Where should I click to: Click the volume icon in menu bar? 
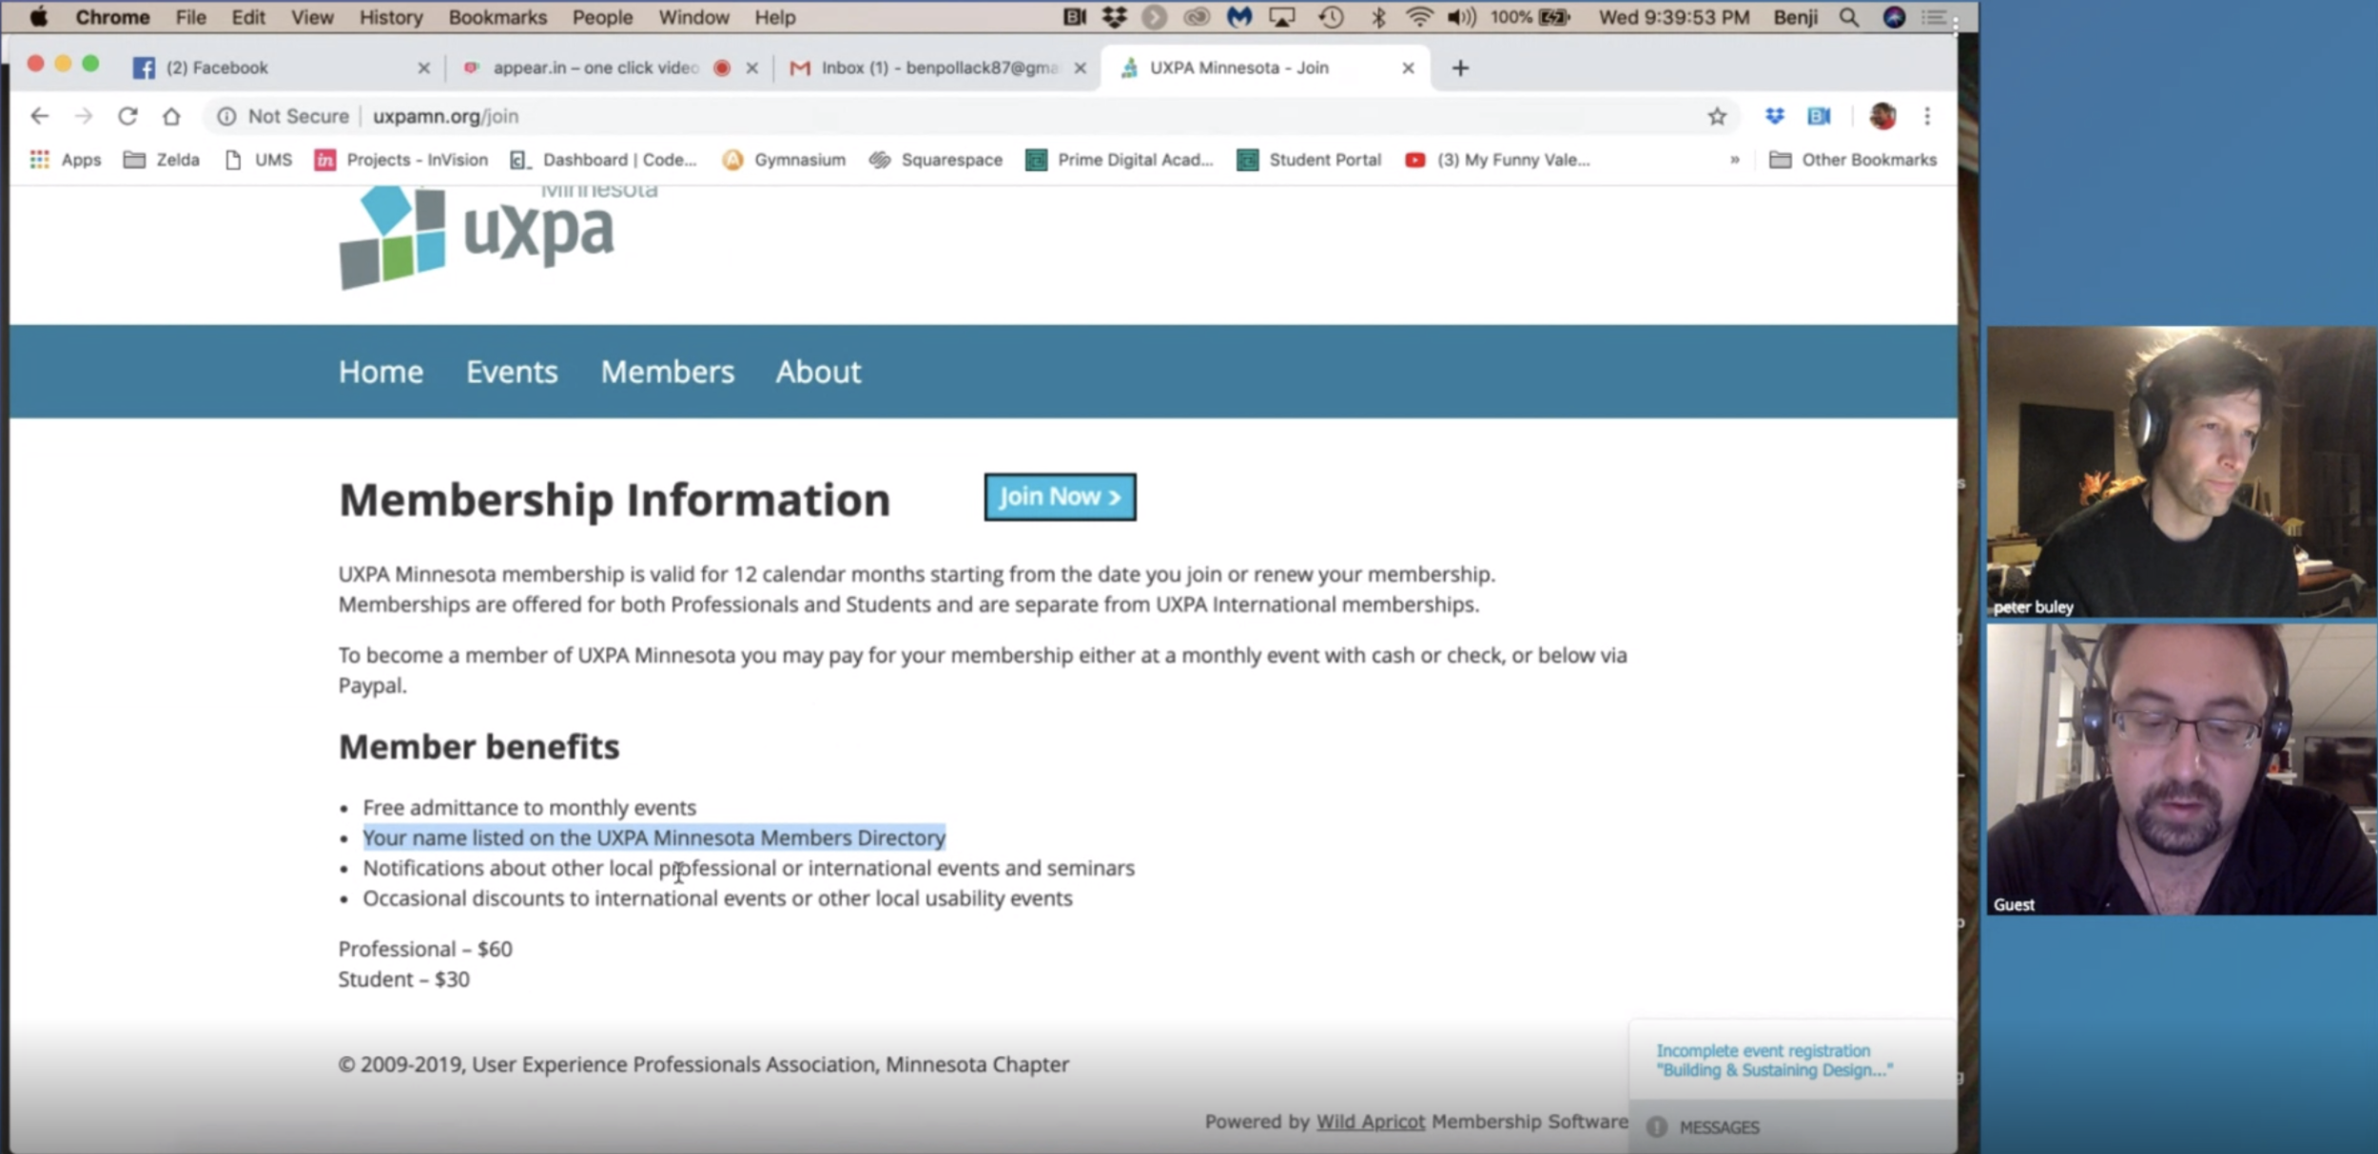[1461, 17]
